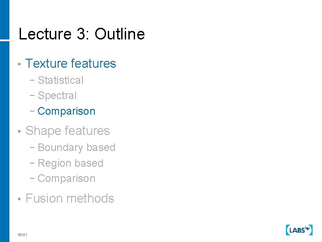This screenshot has height=242, width=322.
Task: Select "Comparison" under Texture features
Action: [67, 112]
